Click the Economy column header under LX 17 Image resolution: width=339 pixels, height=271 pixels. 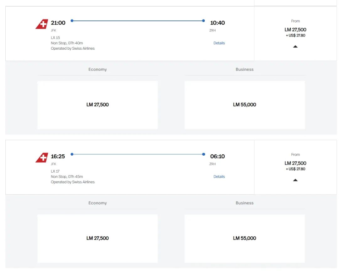pos(97,203)
